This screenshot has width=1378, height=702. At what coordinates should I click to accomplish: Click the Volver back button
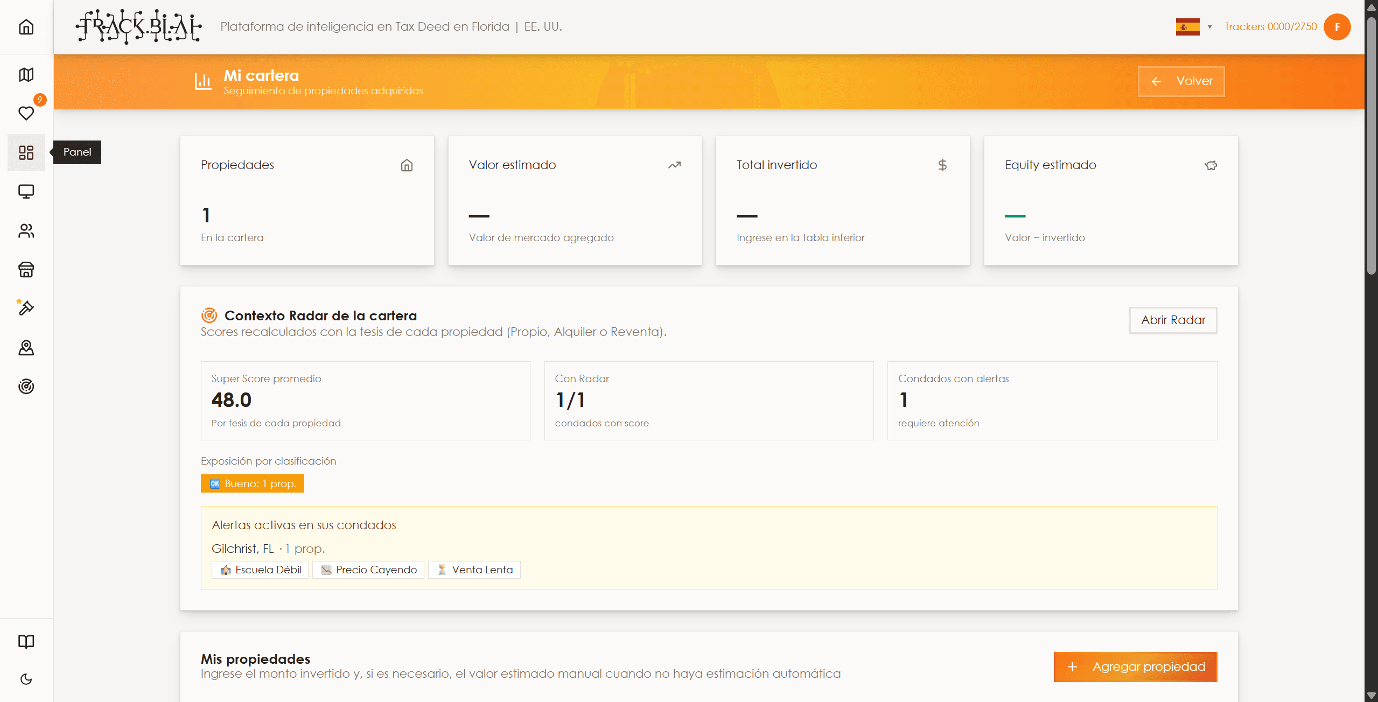[x=1181, y=81]
